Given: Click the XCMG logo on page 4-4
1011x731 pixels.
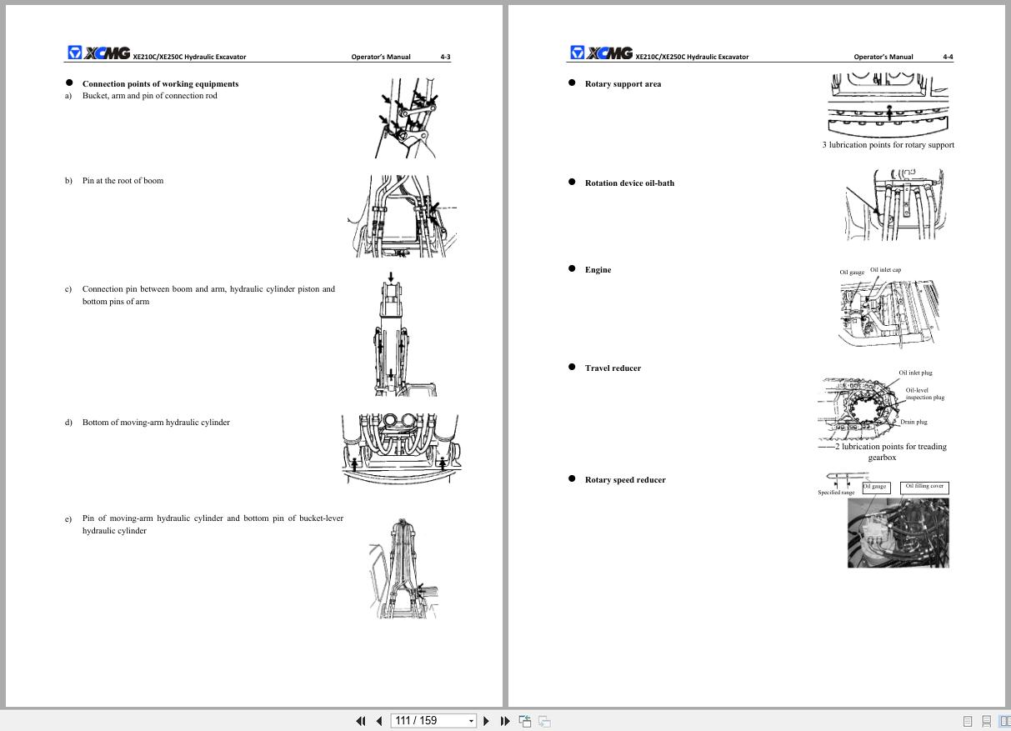Looking at the screenshot, I should tap(601, 53).
